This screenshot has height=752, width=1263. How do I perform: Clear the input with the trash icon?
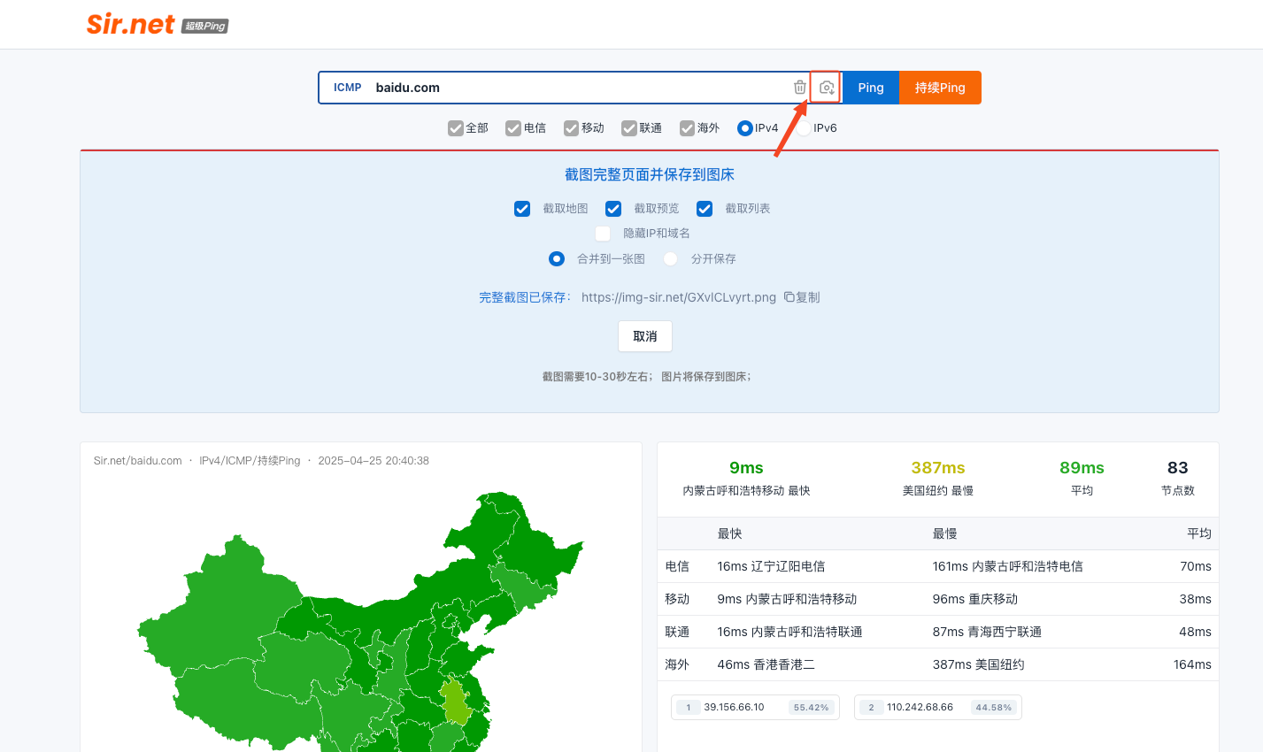click(800, 88)
